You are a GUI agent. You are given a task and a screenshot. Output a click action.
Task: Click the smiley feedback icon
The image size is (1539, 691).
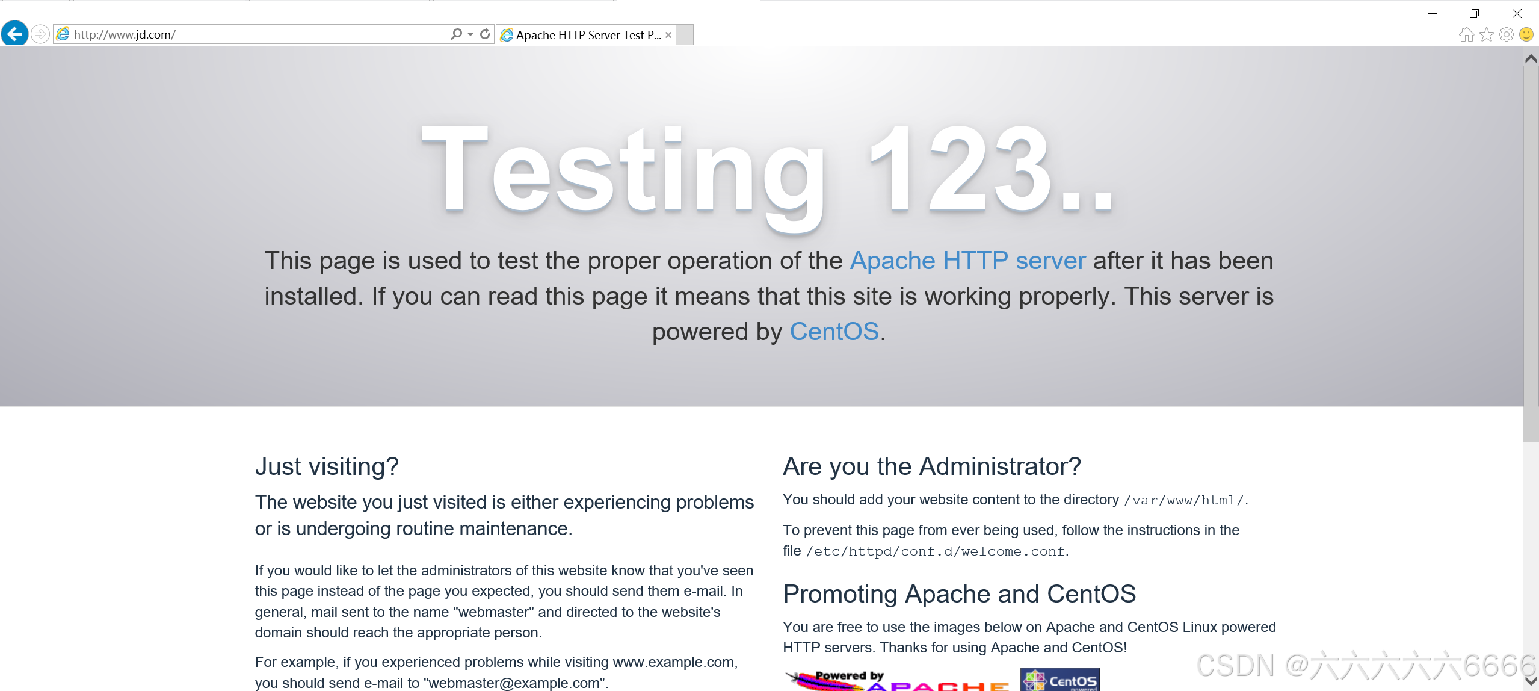(1526, 34)
